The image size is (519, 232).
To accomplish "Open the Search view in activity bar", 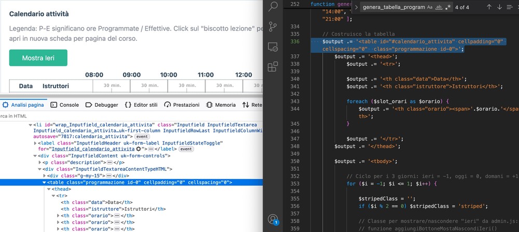I will pyautogui.click(x=273, y=7).
